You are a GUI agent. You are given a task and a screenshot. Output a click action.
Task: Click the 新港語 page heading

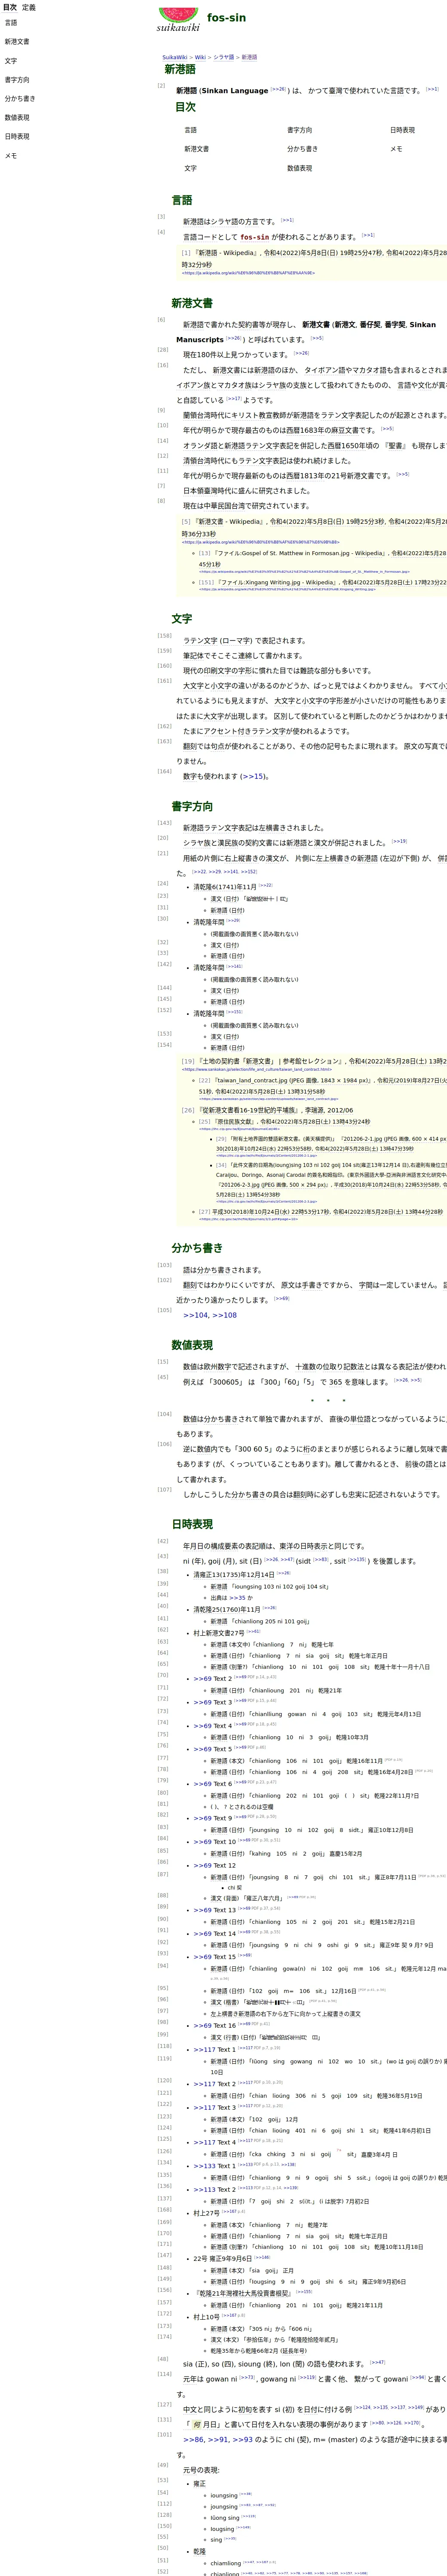180,70
